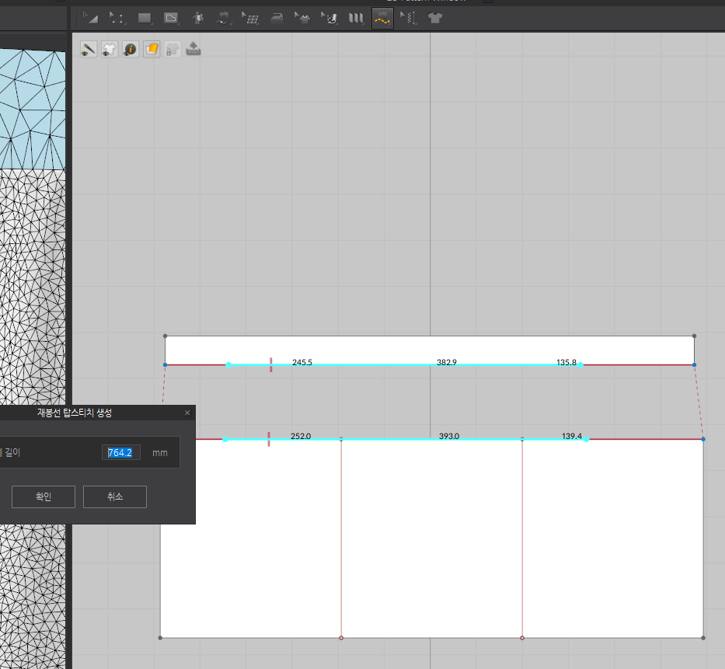Toggle the show seamline visibility icon
This screenshot has width=725, height=669.
tap(89, 49)
